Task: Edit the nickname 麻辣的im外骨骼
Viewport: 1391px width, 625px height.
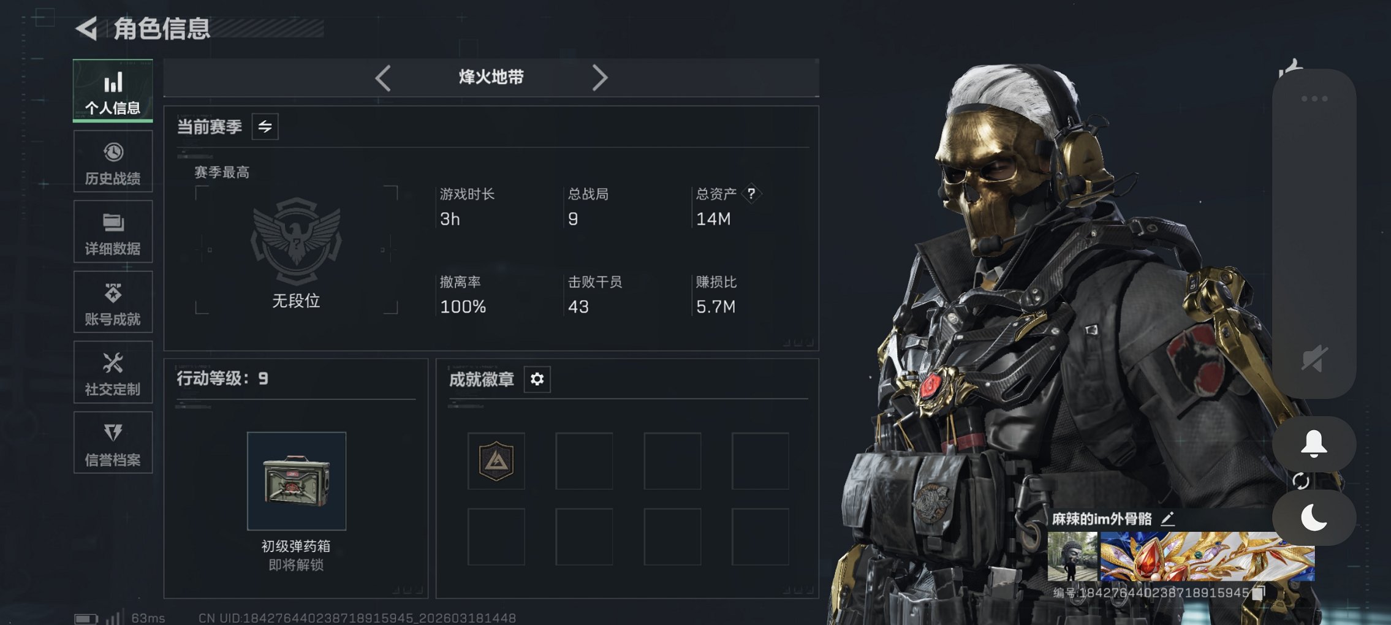Action: 1167,519
